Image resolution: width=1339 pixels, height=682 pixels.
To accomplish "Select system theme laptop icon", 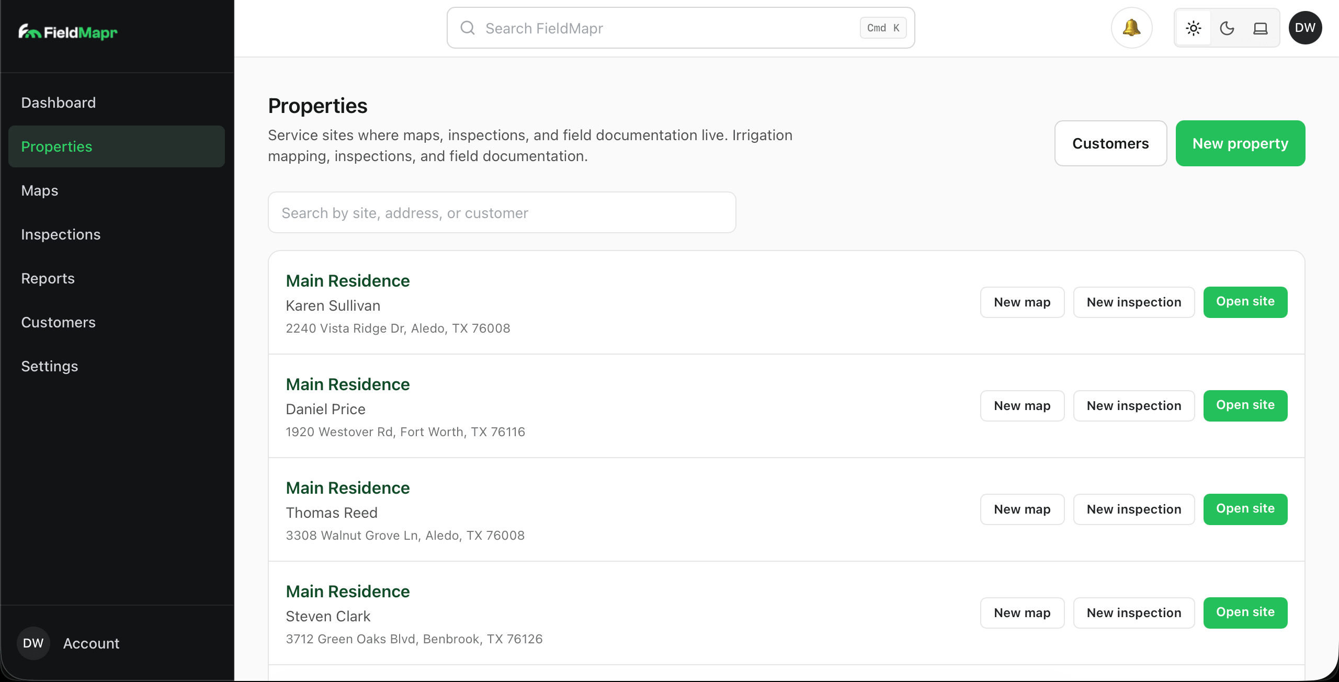I will (x=1261, y=28).
